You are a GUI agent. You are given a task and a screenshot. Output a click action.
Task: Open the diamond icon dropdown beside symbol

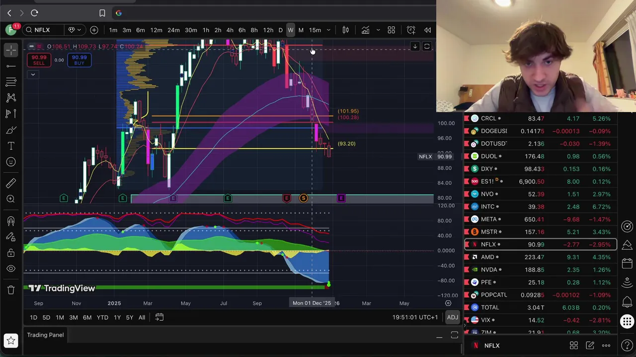[75, 30]
